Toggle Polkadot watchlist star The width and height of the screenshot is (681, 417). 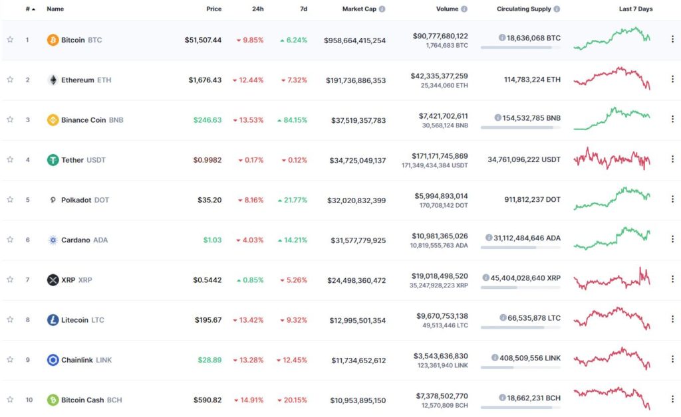tap(10, 199)
